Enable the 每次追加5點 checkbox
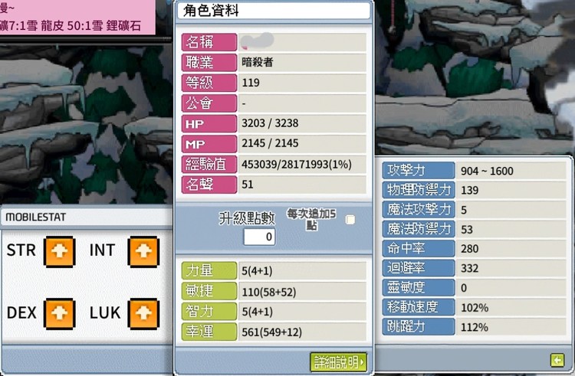The image size is (575, 376). (350, 220)
